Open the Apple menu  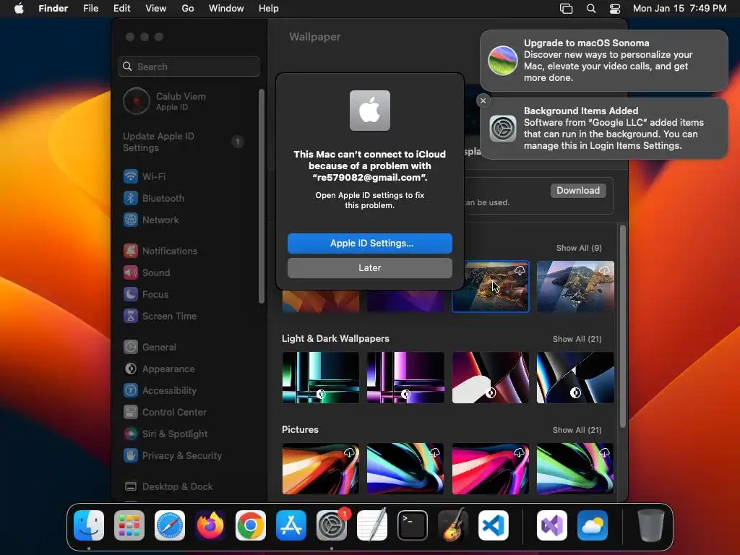19,9
